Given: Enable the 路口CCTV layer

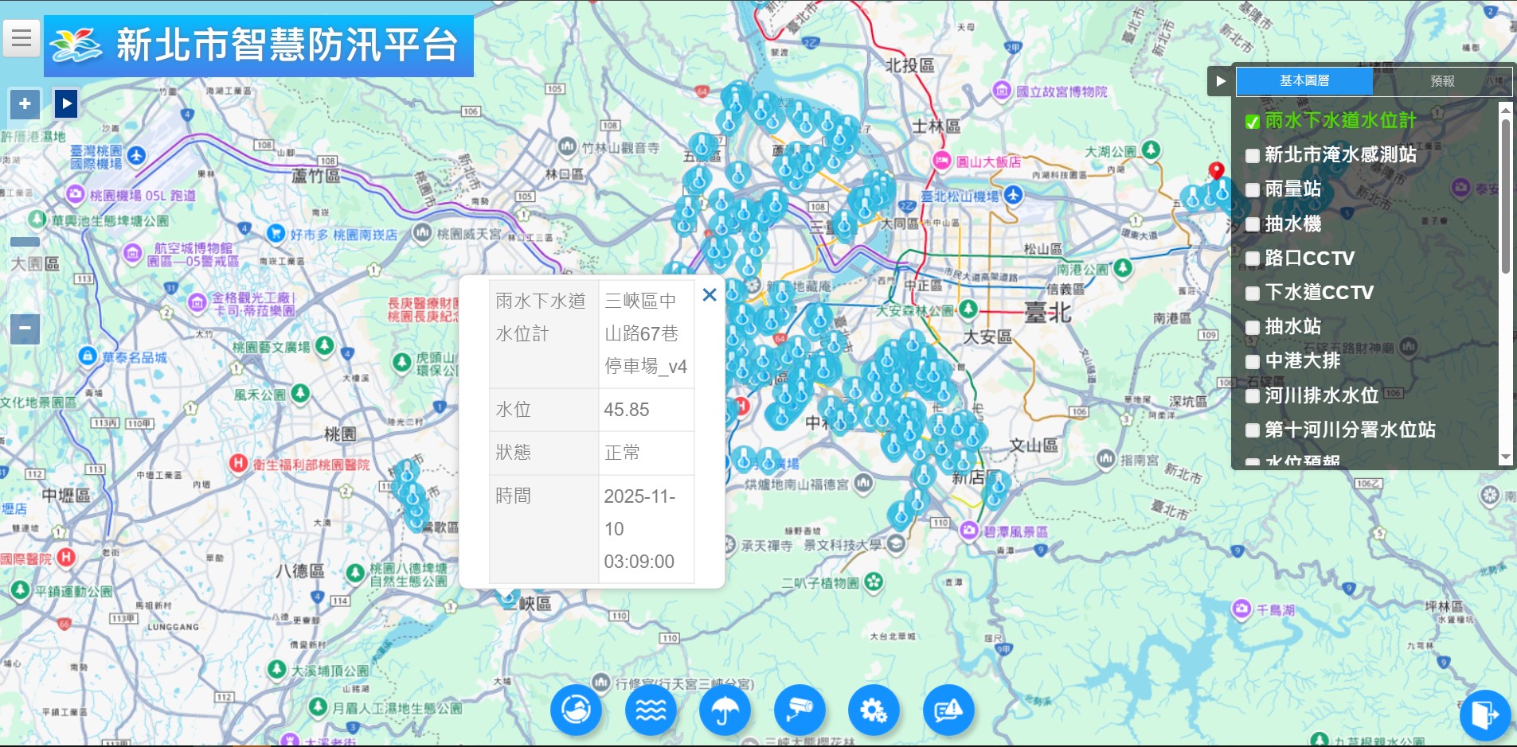Looking at the screenshot, I should (1252, 258).
